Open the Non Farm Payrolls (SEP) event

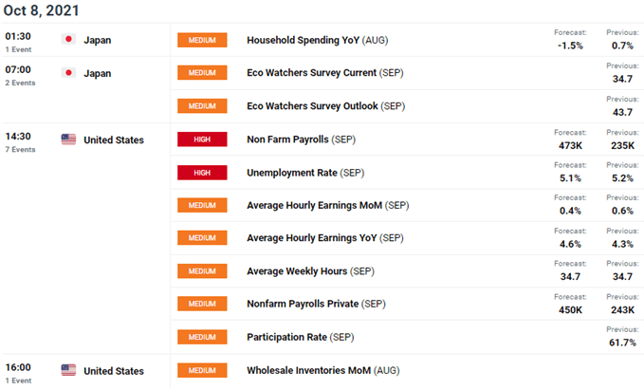[301, 139]
